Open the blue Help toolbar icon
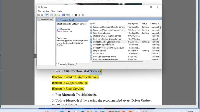 [x=63, y=15]
